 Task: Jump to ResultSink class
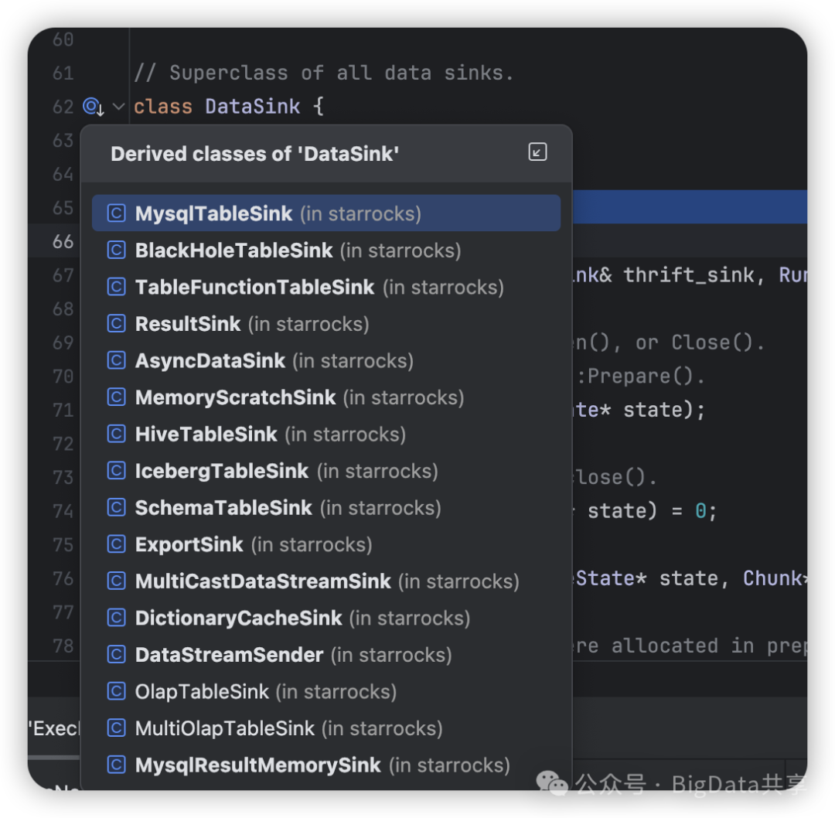pos(326,324)
